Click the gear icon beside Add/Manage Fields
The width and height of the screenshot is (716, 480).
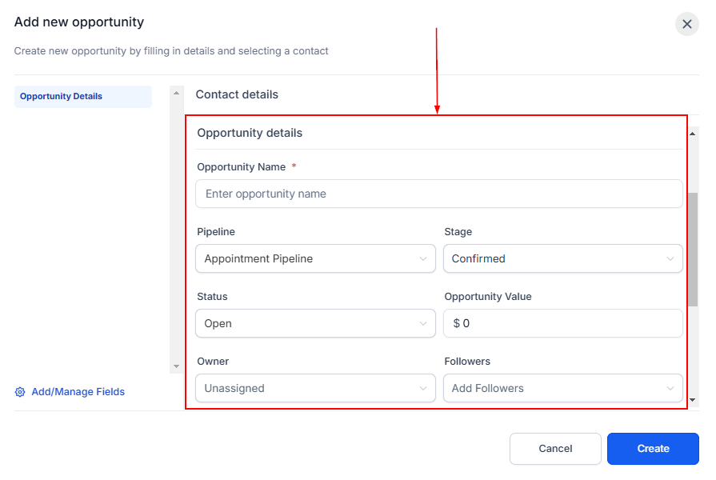[21, 392]
